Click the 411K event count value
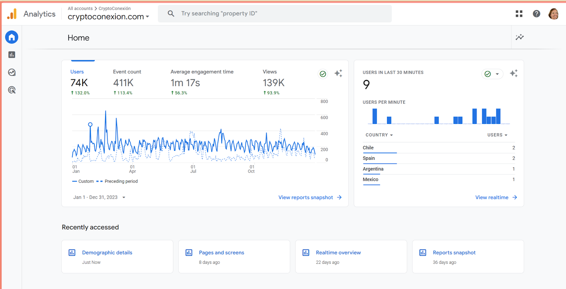566x289 pixels. click(x=123, y=83)
